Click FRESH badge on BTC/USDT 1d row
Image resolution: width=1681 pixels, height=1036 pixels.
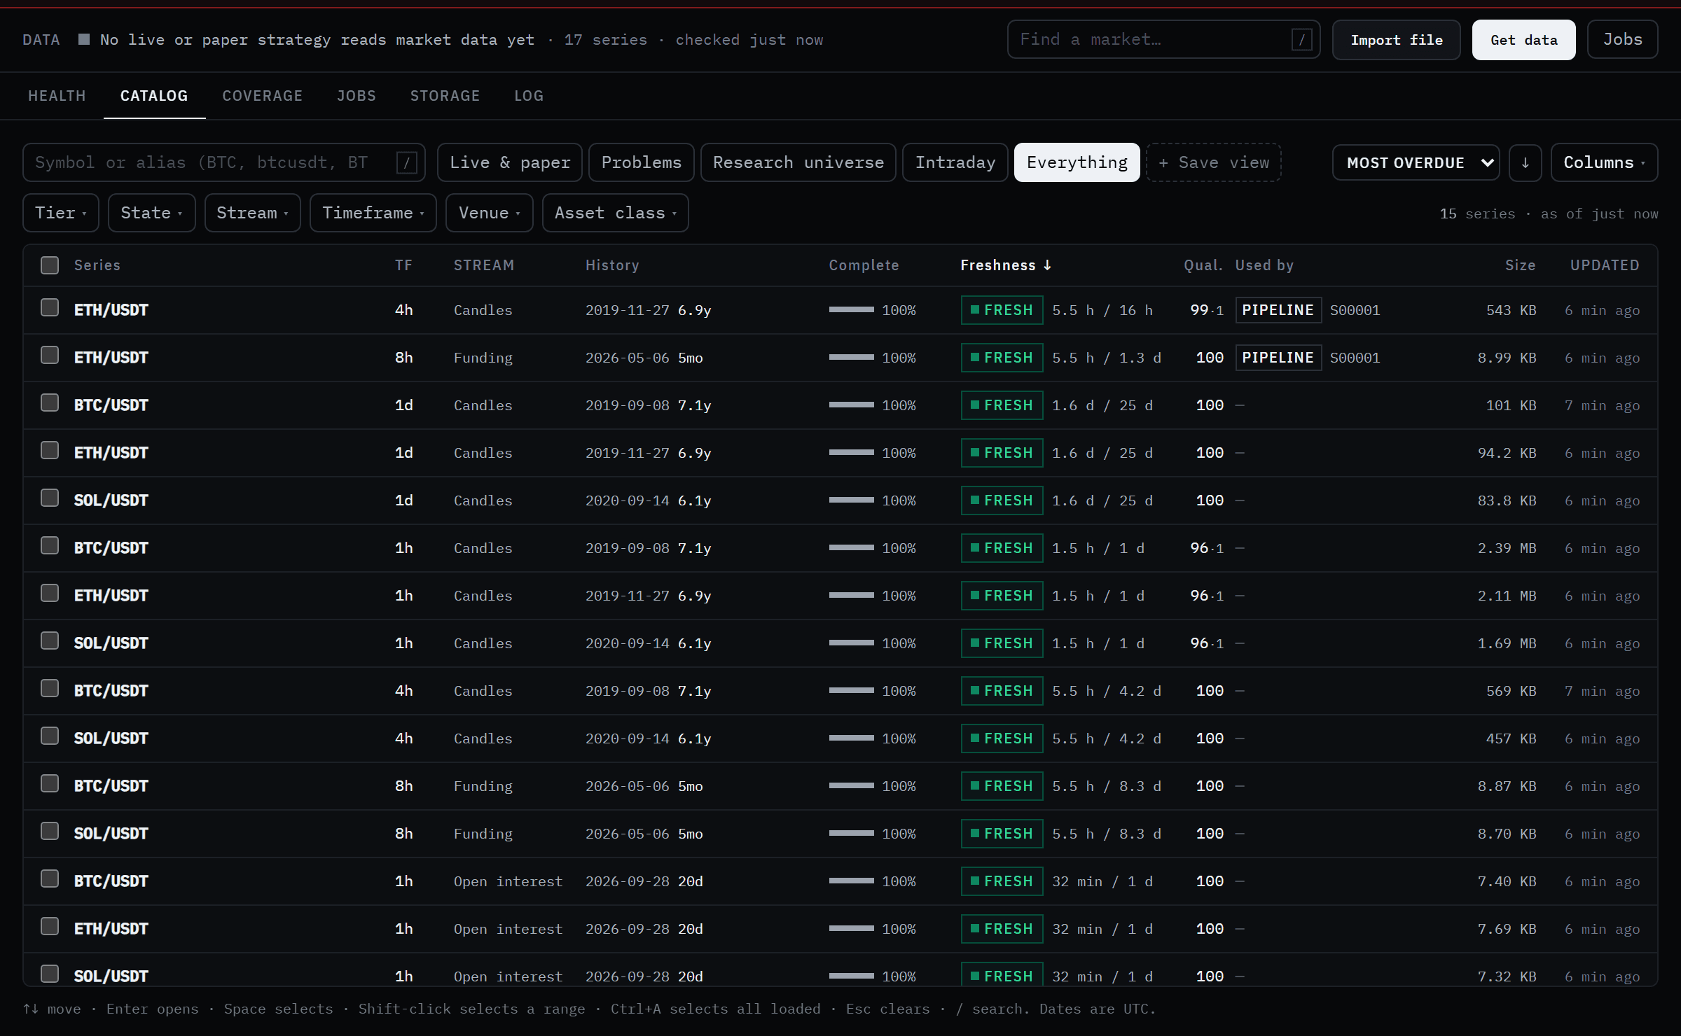1002,405
